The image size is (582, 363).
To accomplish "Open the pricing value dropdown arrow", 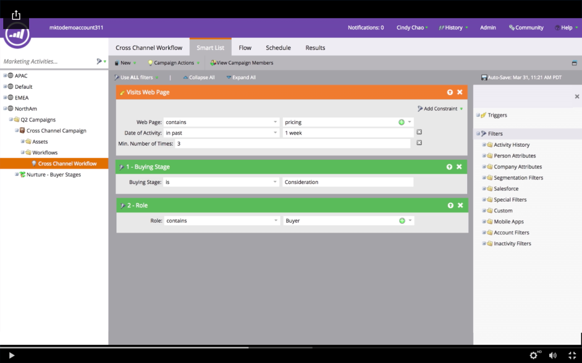I will tap(410, 122).
